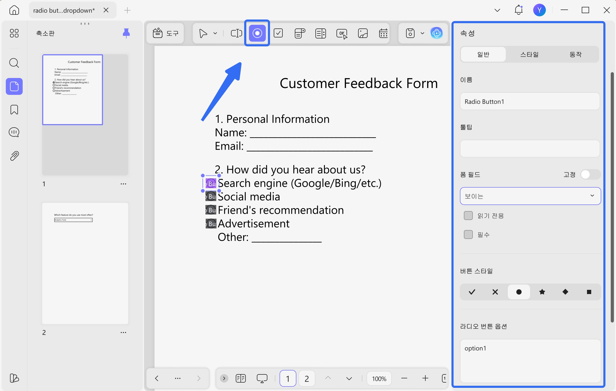Viewport: 616px width, 391px height.
Task: Open the attachments paperclip panel
Action: pyautogui.click(x=14, y=156)
